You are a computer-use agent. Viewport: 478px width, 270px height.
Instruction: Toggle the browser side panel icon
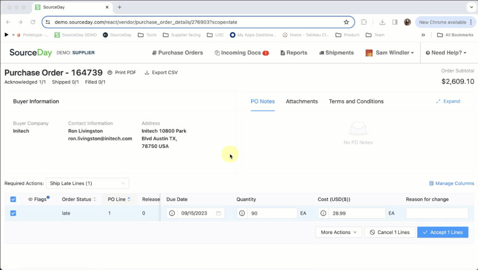pyautogui.click(x=395, y=22)
